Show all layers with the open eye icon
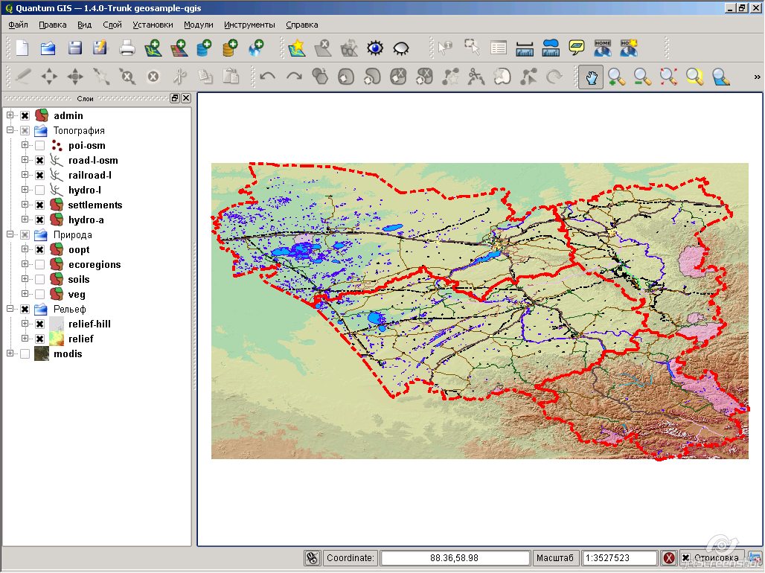The height and width of the screenshot is (573, 765). [x=375, y=48]
